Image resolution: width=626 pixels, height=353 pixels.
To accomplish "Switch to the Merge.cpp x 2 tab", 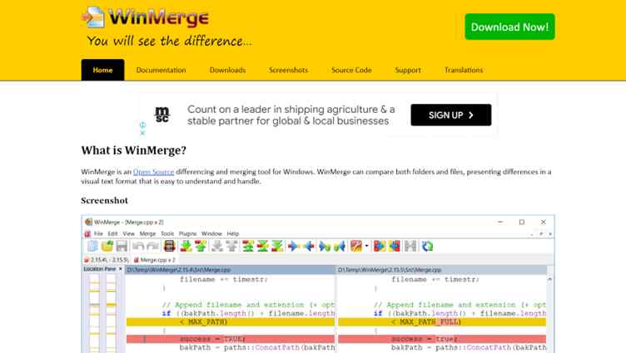I will pyautogui.click(x=155, y=260).
